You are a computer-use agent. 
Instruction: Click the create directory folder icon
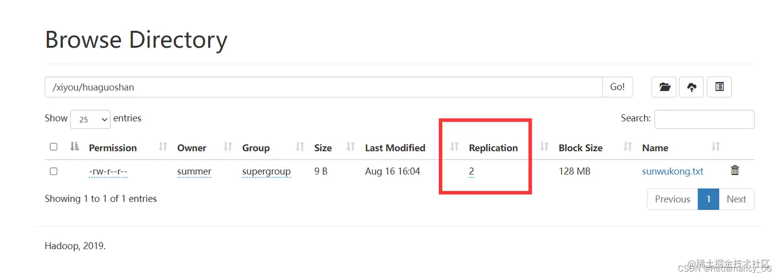click(664, 87)
